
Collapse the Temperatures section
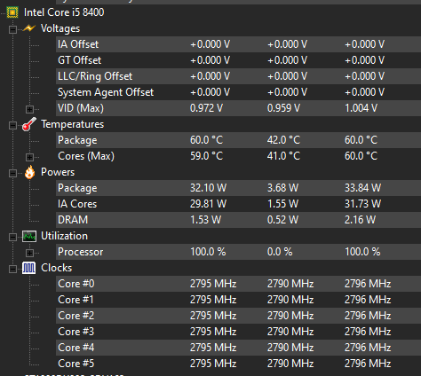pos(12,125)
